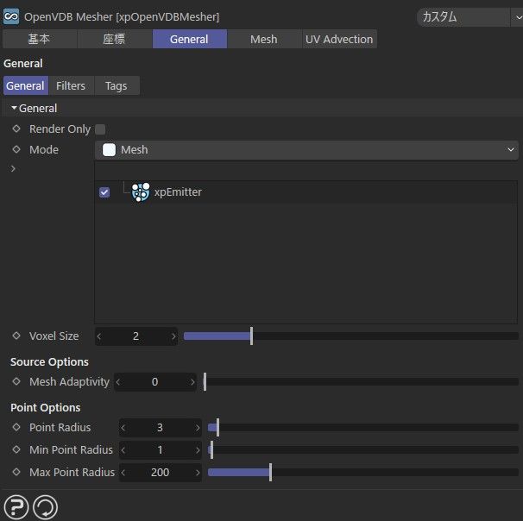Viewport: 523px width, 521px height.
Task: Decrease Point Radius with left arrow
Action: pyautogui.click(x=123, y=428)
